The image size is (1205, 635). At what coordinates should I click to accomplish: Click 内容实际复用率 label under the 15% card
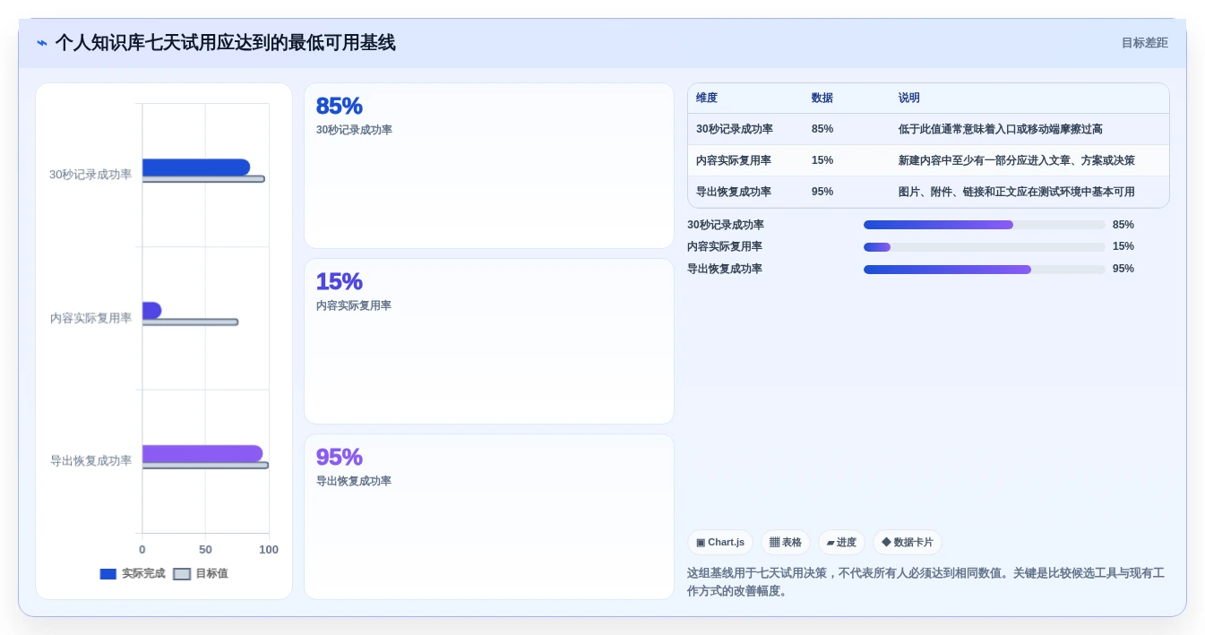354,305
